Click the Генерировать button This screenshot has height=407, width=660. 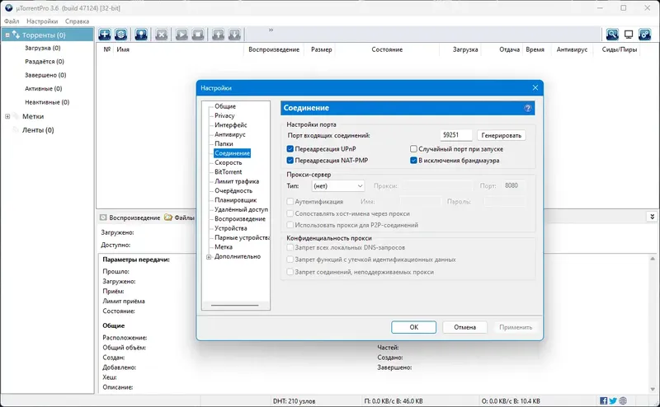click(502, 135)
